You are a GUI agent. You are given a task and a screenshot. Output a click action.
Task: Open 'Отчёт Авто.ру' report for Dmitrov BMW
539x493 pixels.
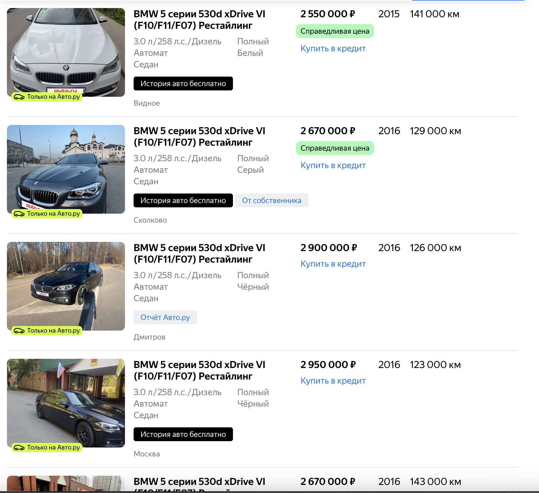coord(165,317)
